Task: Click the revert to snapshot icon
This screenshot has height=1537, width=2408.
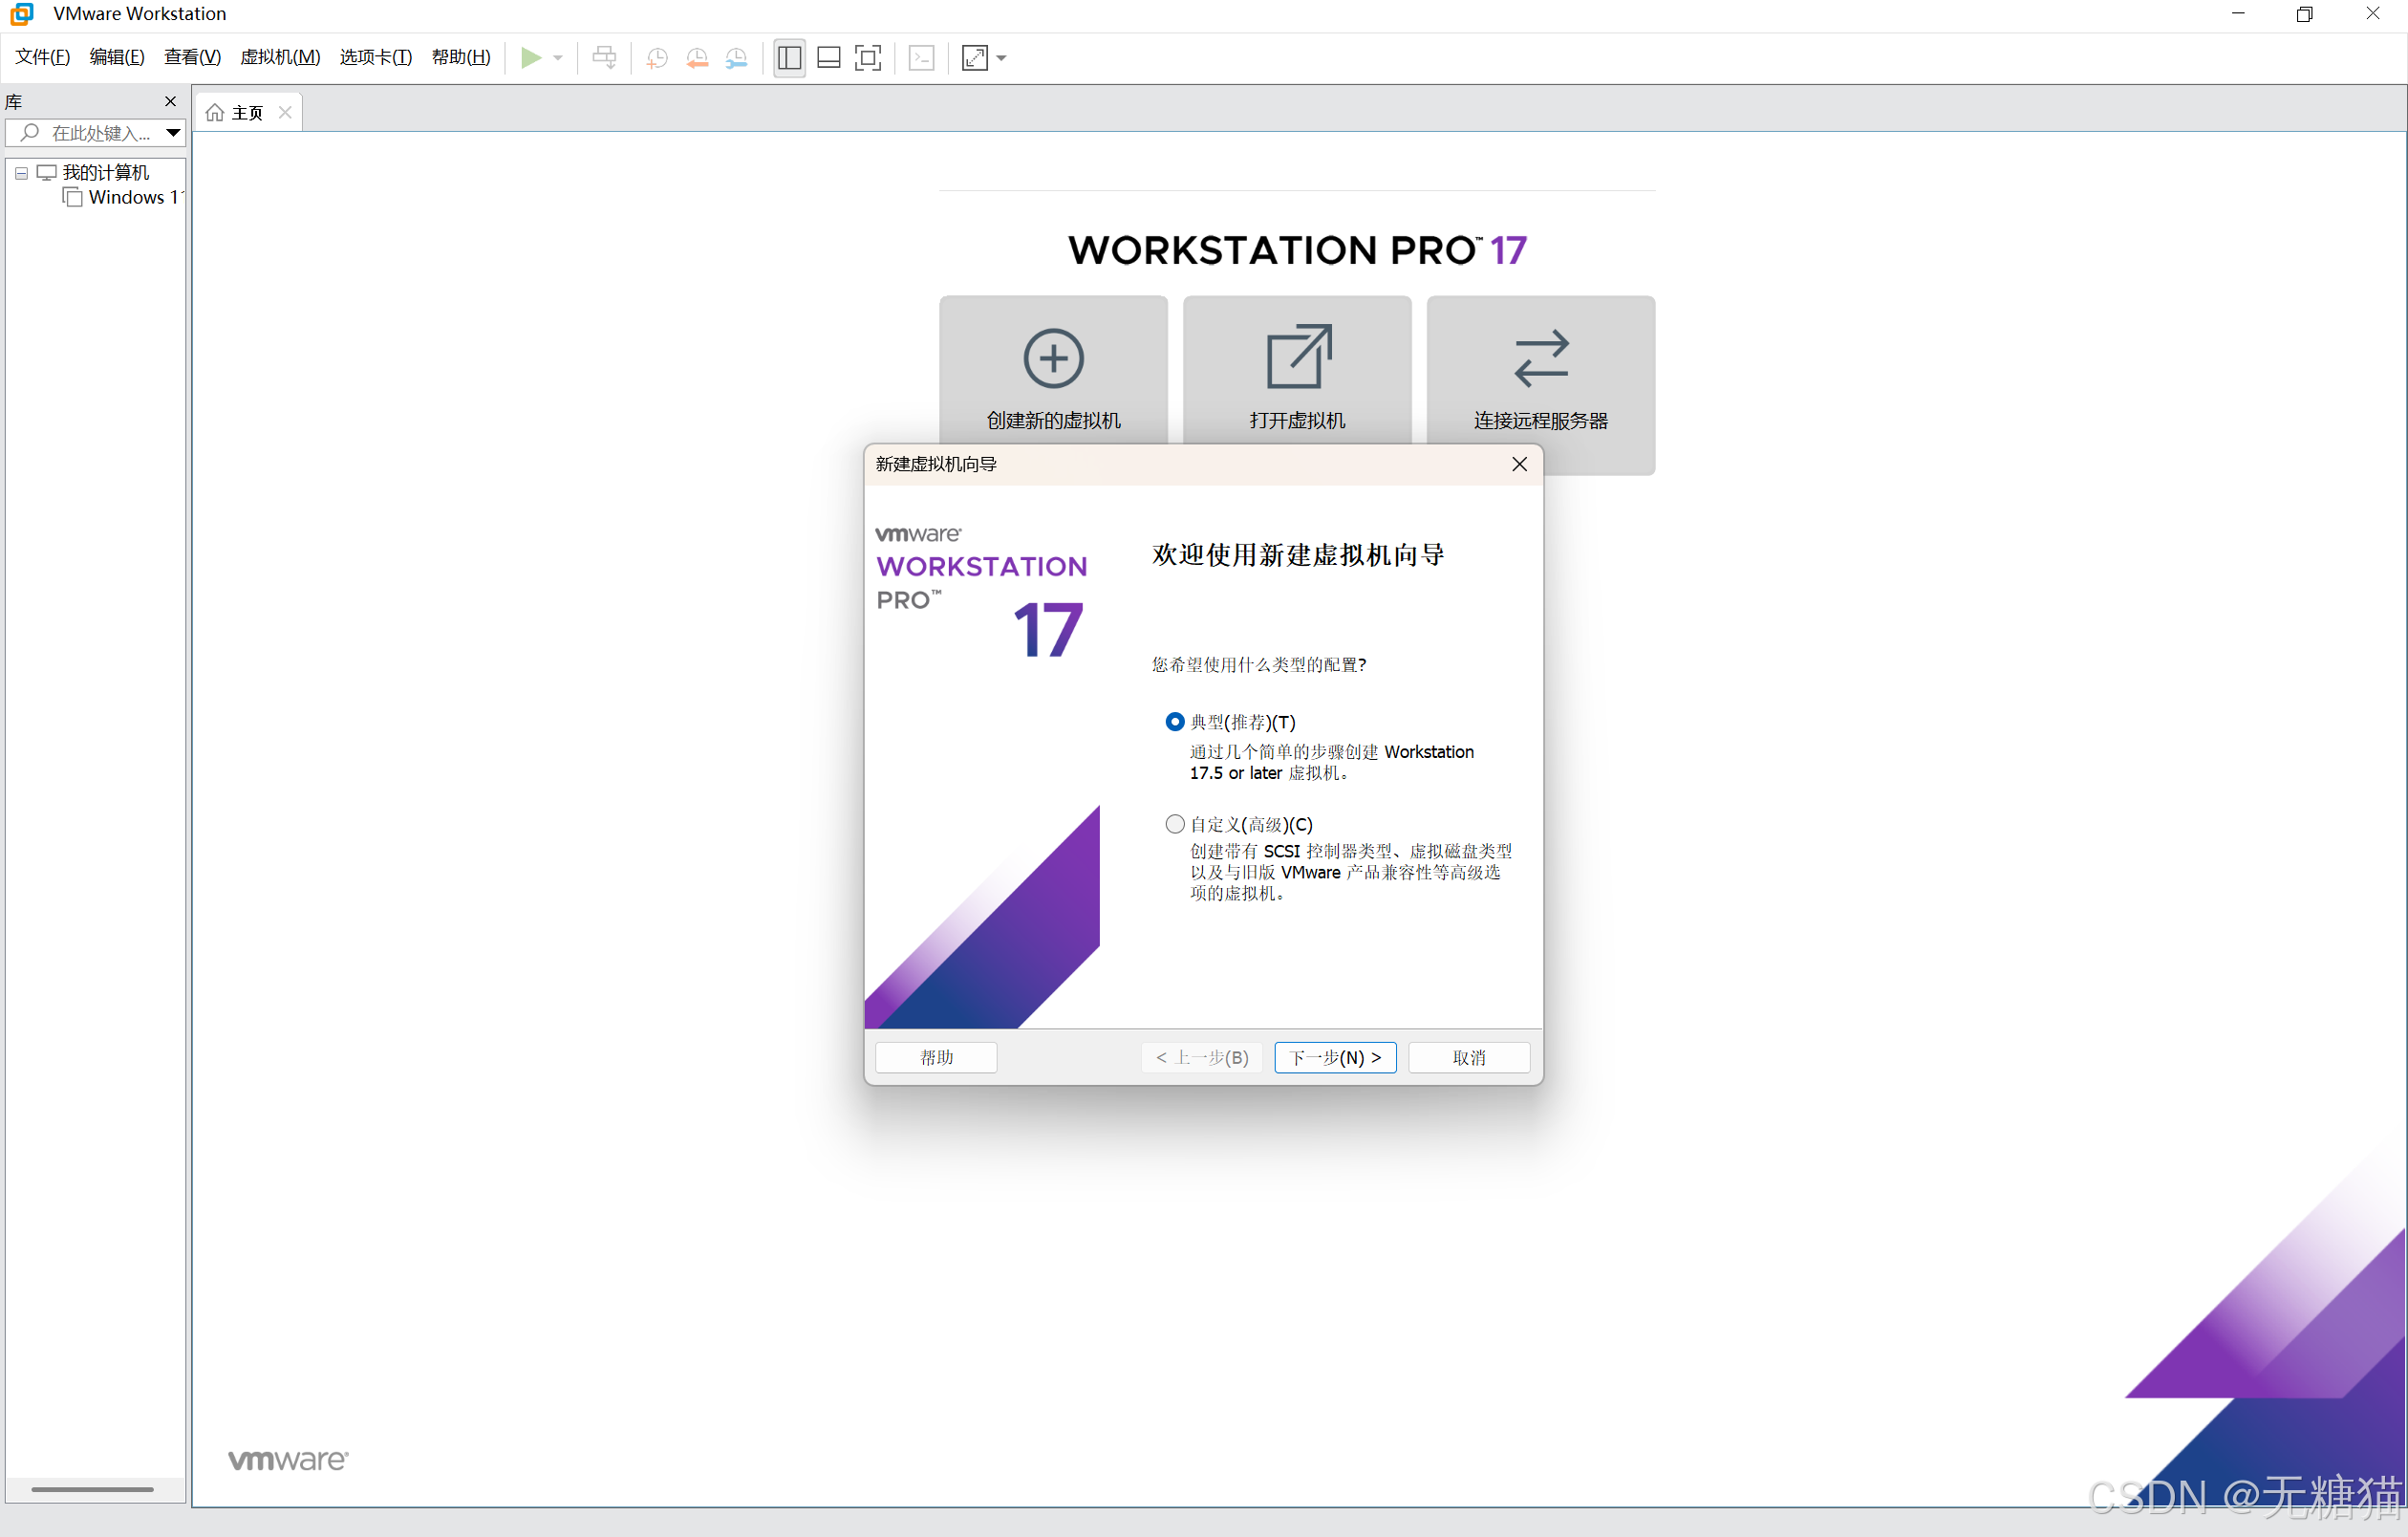Action: [697, 58]
